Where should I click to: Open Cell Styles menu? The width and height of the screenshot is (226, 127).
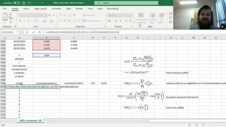162,18
